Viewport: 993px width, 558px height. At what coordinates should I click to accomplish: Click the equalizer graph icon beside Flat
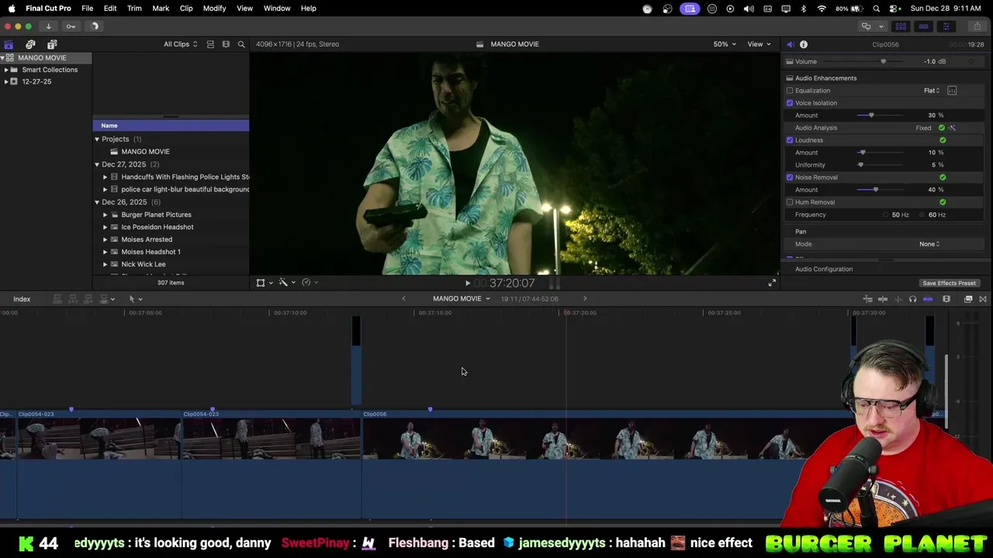(x=952, y=91)
